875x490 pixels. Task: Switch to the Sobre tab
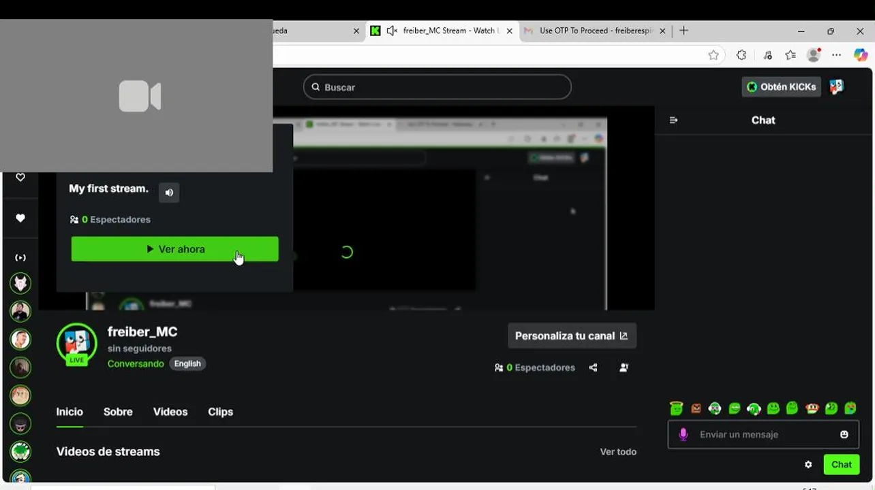tap(118, 412)
